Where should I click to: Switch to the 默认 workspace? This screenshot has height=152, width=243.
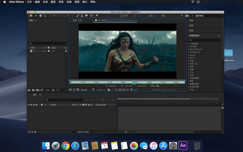pos(151,16)
